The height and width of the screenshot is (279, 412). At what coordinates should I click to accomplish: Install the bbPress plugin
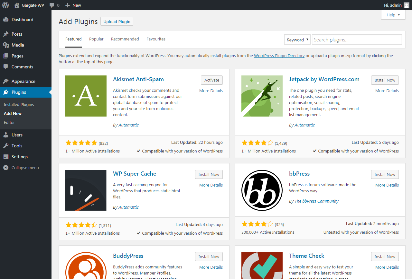tap(385, 175)
